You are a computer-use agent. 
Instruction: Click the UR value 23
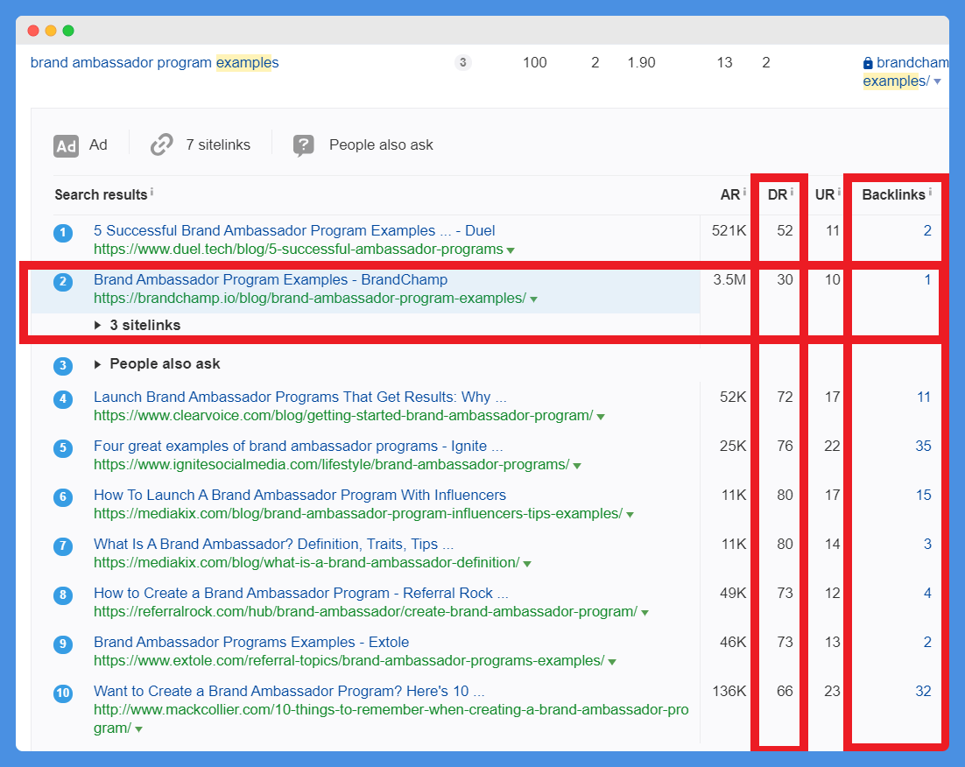(832, 692)
